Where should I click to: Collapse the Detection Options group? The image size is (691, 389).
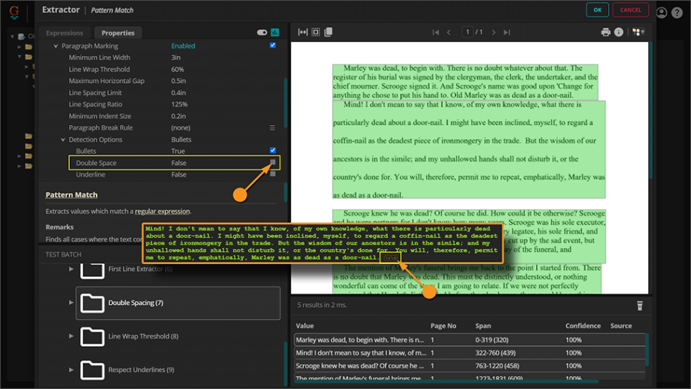pyautogui.click(x=63, y=140)
